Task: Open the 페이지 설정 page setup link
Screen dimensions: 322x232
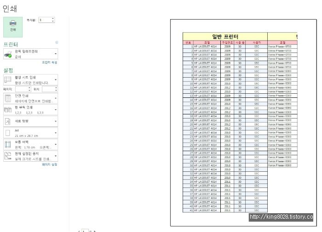Action: [50, 164]
